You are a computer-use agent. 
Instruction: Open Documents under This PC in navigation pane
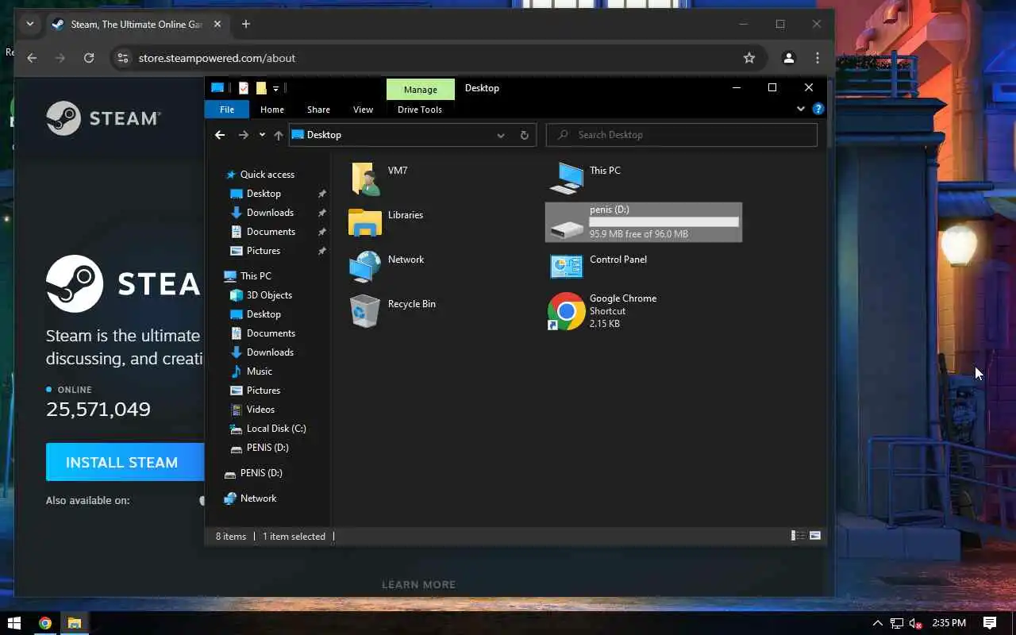point(271,333)
